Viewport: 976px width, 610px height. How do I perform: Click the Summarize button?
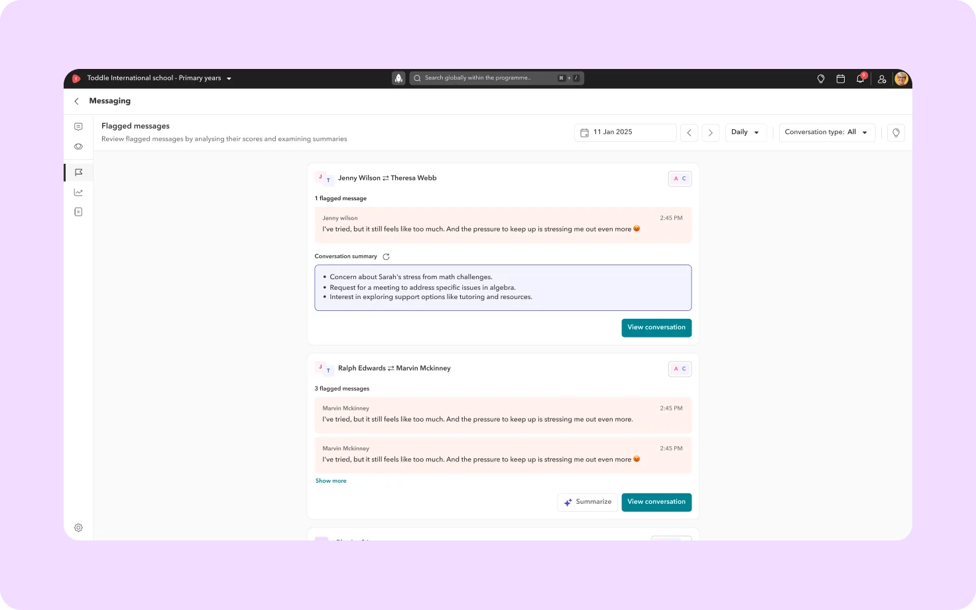coord(587,502)
